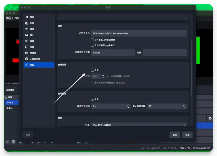Click the retry interval (重连尝试间隔) stepper arrows

(128, 106)
